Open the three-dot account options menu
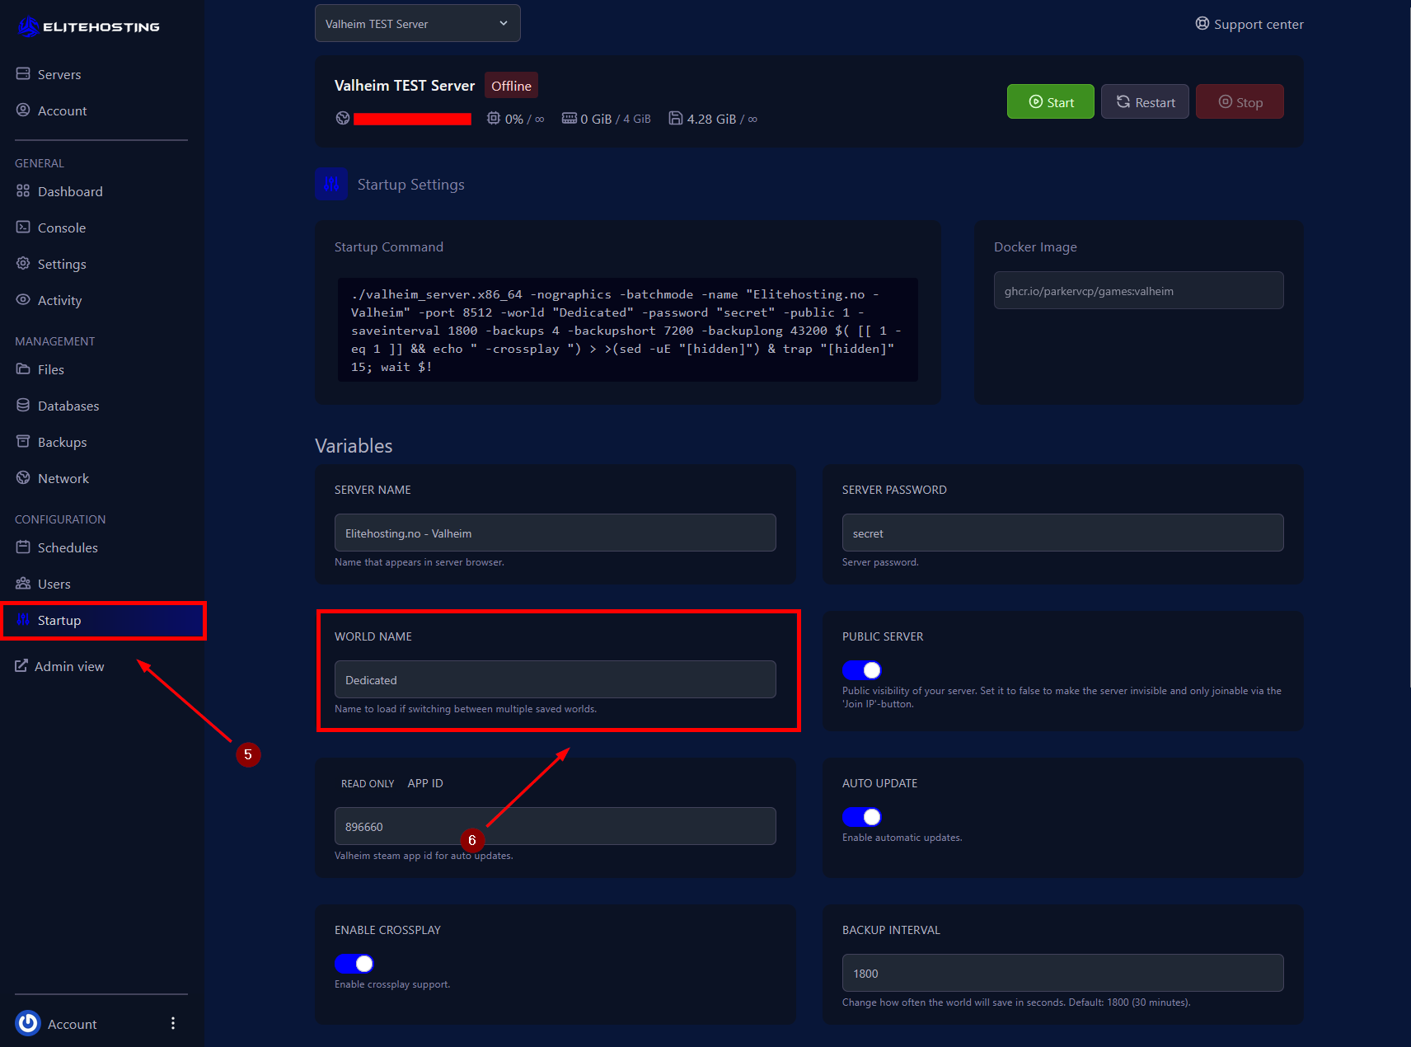 click(x=173, y=1023)
